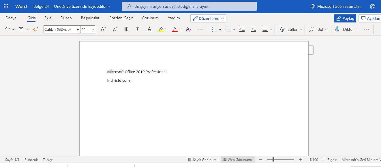This screenshot has height=167, width=381.
Task: Click the zoom slider handle
Action: [273, 160]
